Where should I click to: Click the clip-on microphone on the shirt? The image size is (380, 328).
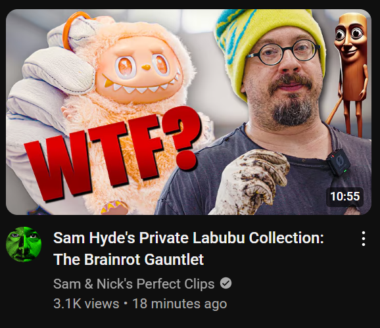338,162
